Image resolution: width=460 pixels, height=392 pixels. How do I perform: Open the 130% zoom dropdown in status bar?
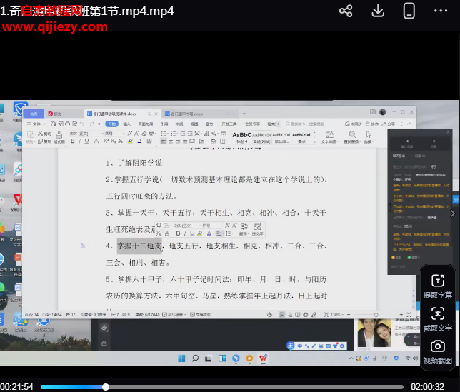[337, 315]
